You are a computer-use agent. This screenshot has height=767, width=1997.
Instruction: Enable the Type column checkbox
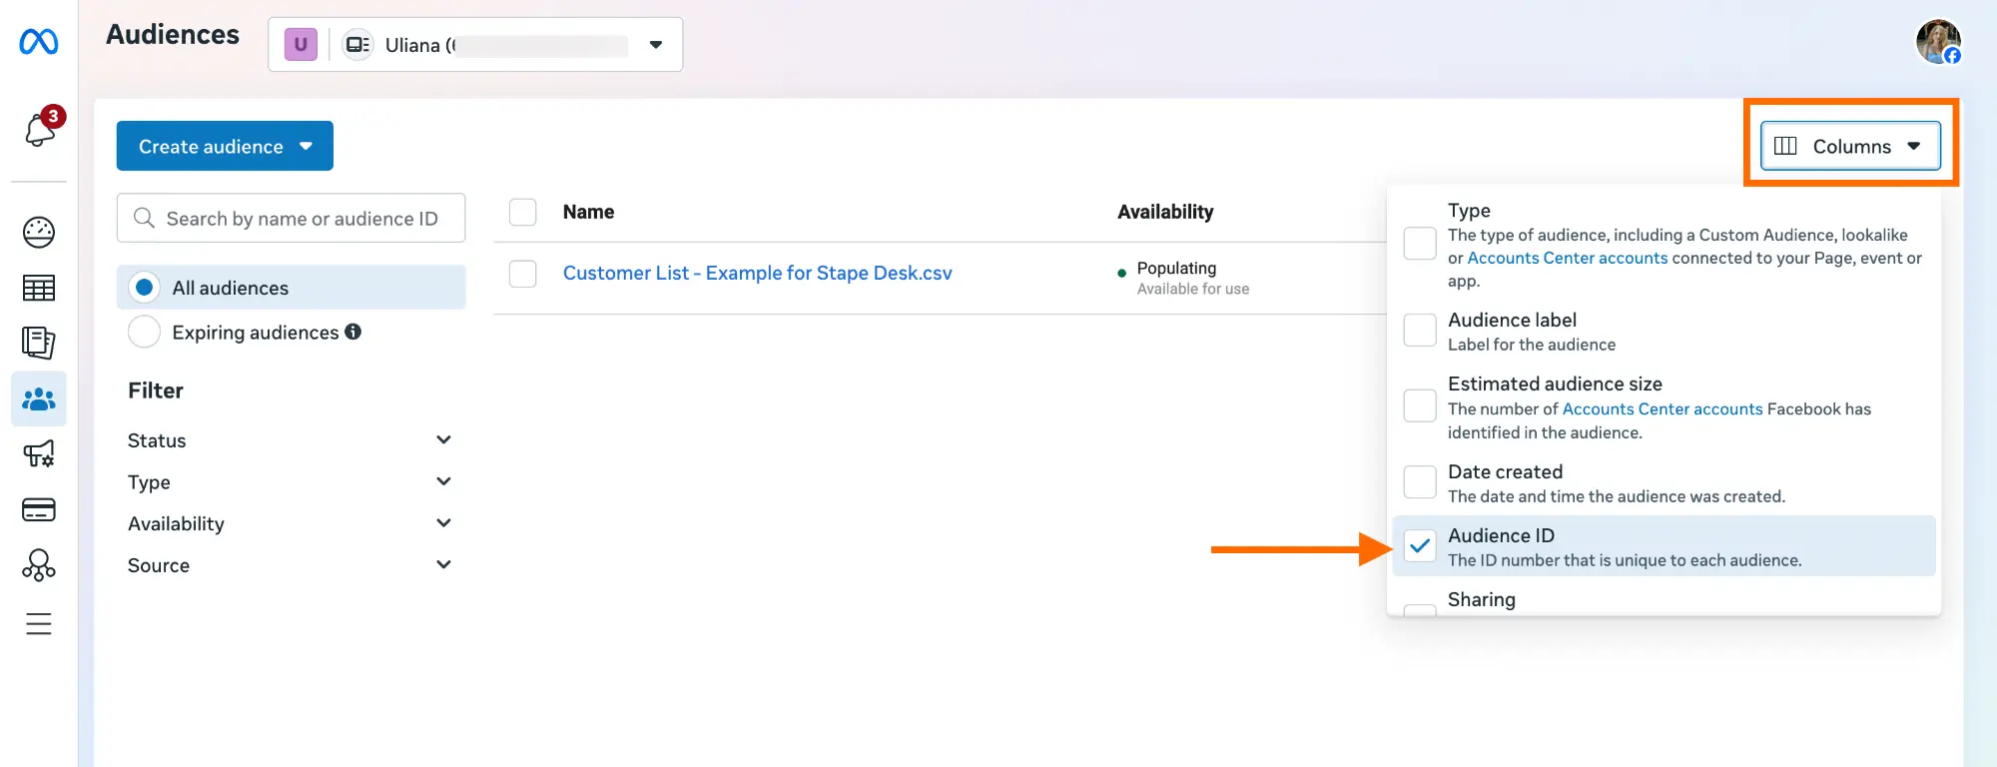pos(1419,243)
